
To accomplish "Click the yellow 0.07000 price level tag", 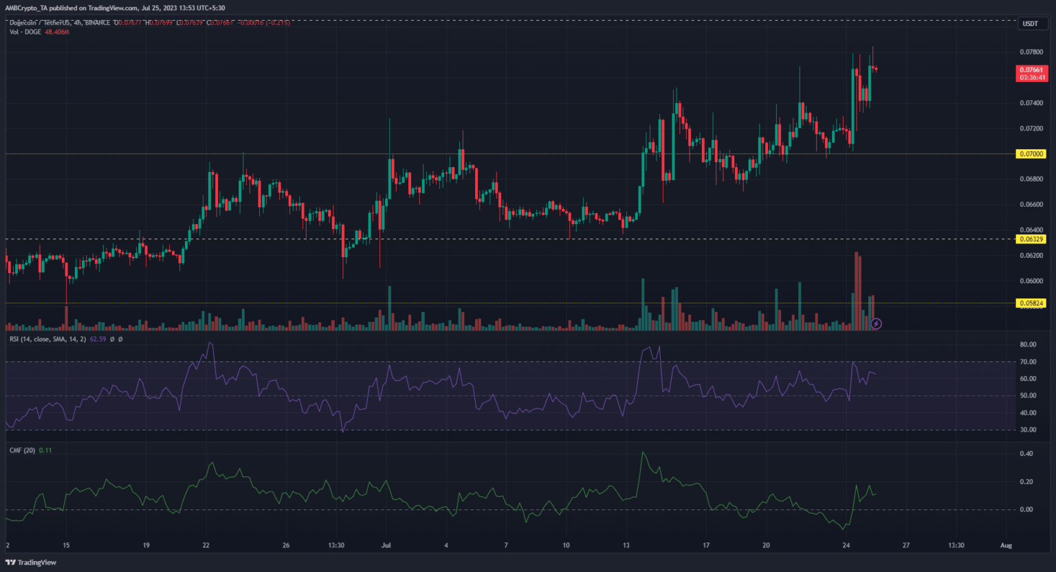I will (x=1031, y=154).
